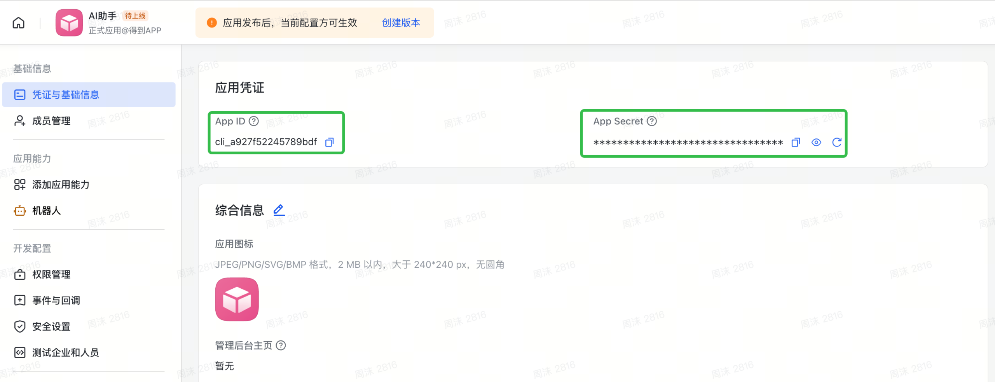
Task: Open 成员管理 from the sidebar
Action: point(51,121)
